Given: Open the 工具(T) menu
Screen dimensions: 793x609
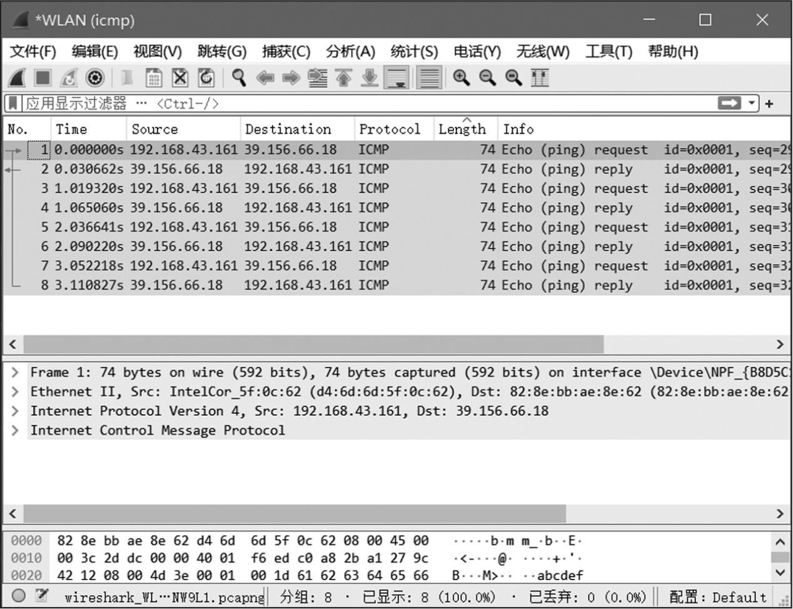Looking at the screenshot, I should [x=609, y=51].
